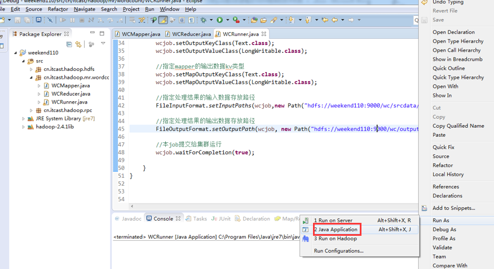Click the Run Last Tool icon

click(x=236, y=20)
